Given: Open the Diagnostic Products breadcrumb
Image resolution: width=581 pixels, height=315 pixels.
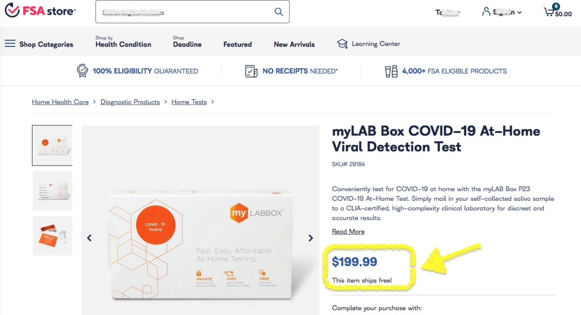Looking at the screenshot, I should click(130, 102).
